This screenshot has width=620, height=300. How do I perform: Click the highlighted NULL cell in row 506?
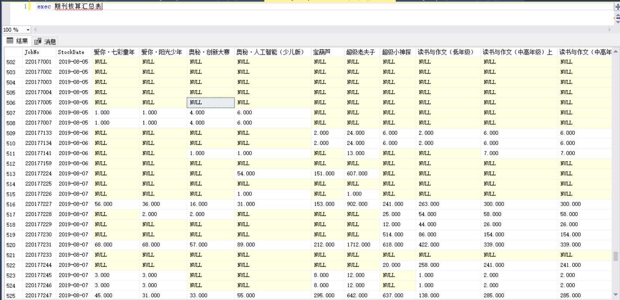tap(211, 103)
